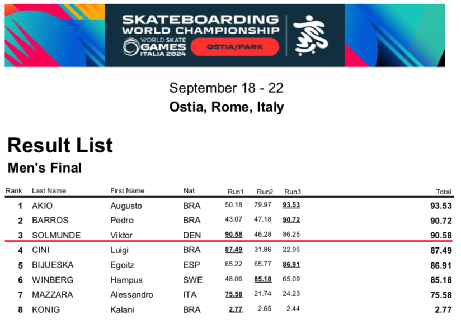This screenshot has width=461, height=320.
Task: Select AKIO in the first result row
Action: pos(43,206)
